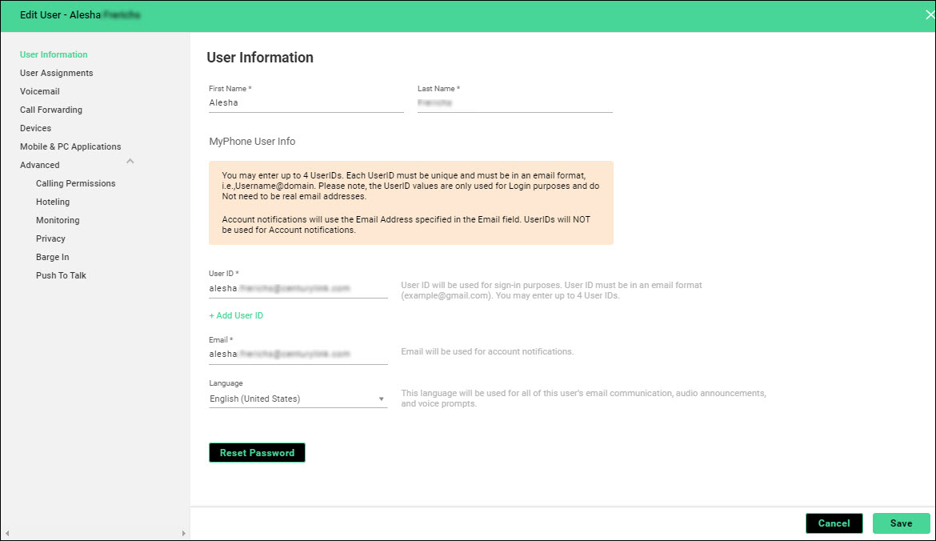Open the Language dropdown

click(298, 399)
